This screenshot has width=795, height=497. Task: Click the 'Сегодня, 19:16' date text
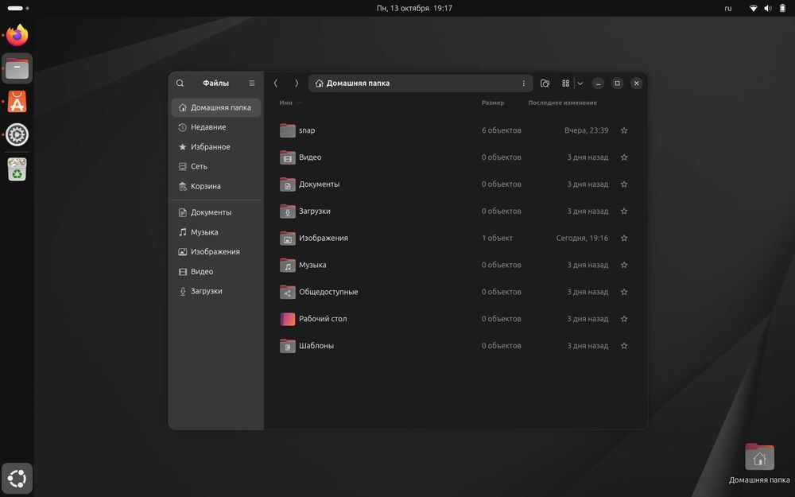coord(582,238)
